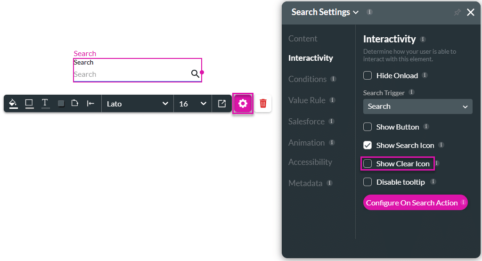Open the Conditions tab
The height and width of the screenshot is (261, 482).
(x=307, y=79)
